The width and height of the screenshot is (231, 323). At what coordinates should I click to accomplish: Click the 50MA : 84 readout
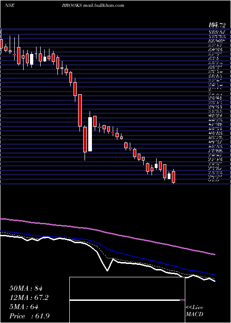click(26, 288)
